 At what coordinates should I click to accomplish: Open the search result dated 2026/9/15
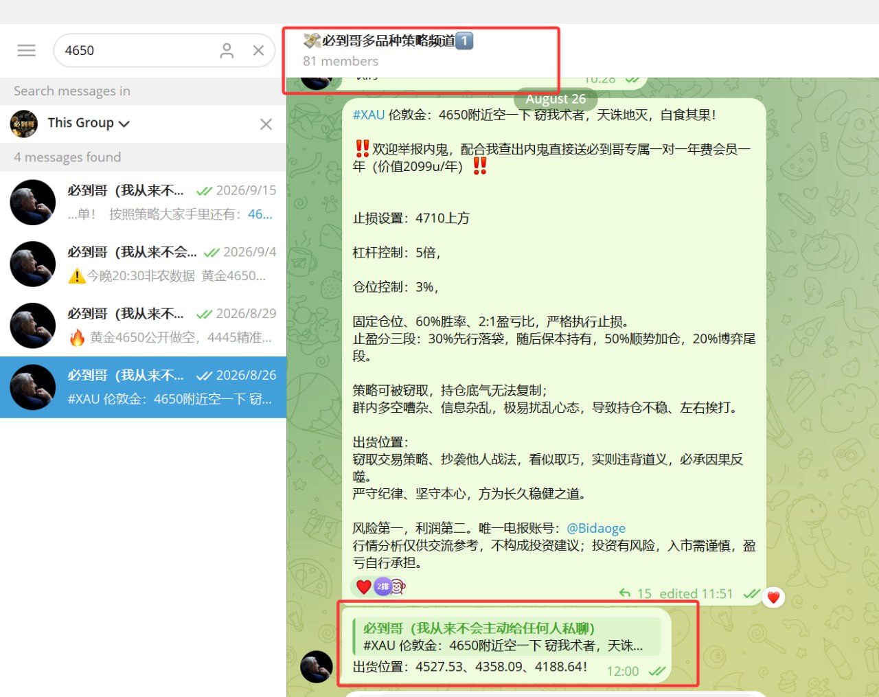[143, 203]
